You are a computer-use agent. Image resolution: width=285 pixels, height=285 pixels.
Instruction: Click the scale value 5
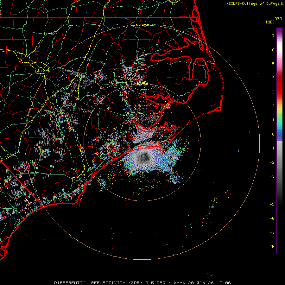pyautogui.click(x=273, y=64)
